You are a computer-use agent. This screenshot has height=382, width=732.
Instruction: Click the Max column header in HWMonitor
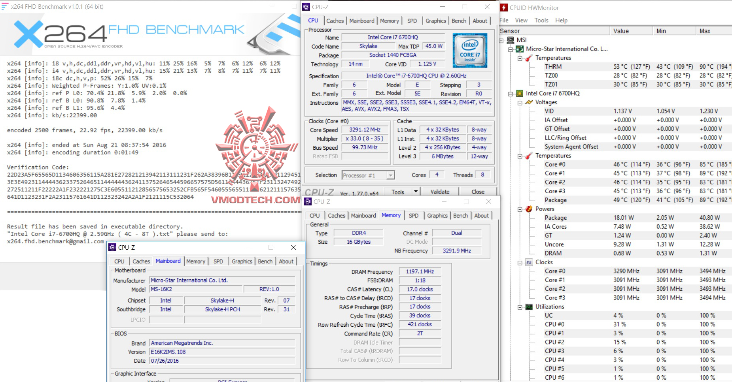[x=714, y=31]
